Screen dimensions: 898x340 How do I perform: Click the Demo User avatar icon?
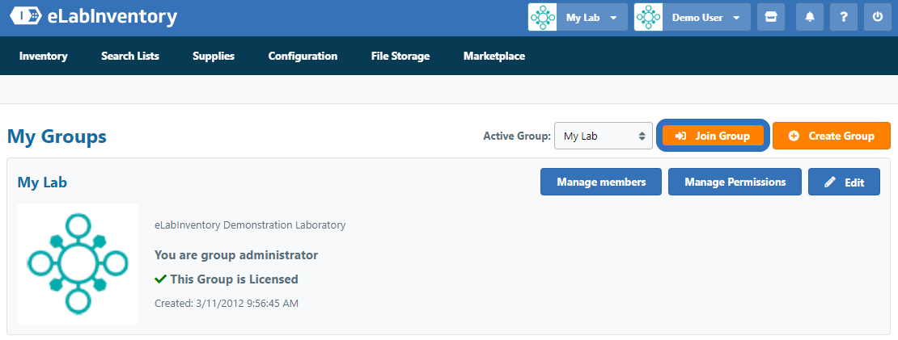(648, 18)
